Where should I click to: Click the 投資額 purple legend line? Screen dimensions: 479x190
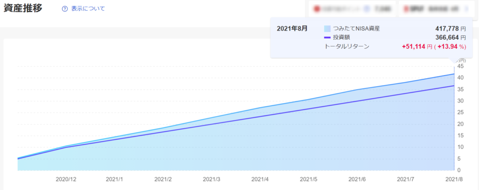click(x=327, y=38)
